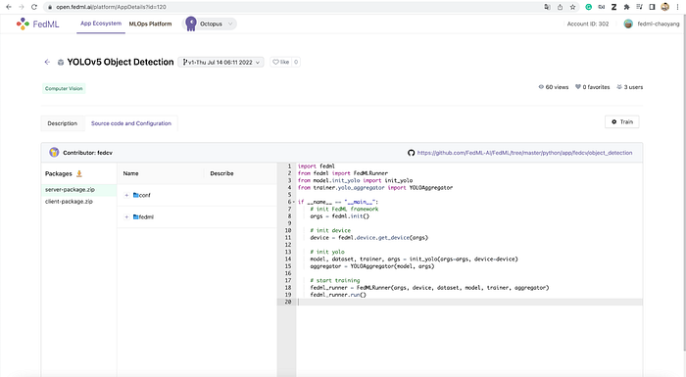686x377 pixels.
Task: Click the browser forward arrow
Action: (x=21, y=7)
